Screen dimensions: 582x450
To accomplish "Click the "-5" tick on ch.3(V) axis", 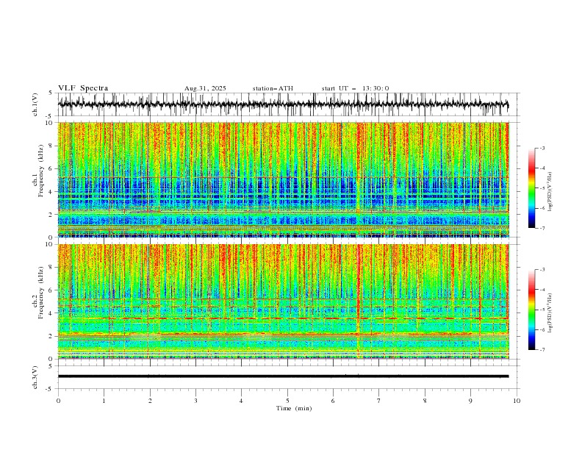I will (x=50, y=389).
